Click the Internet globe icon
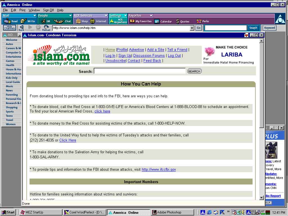288x216 pixels. click(x=98, y=21)
